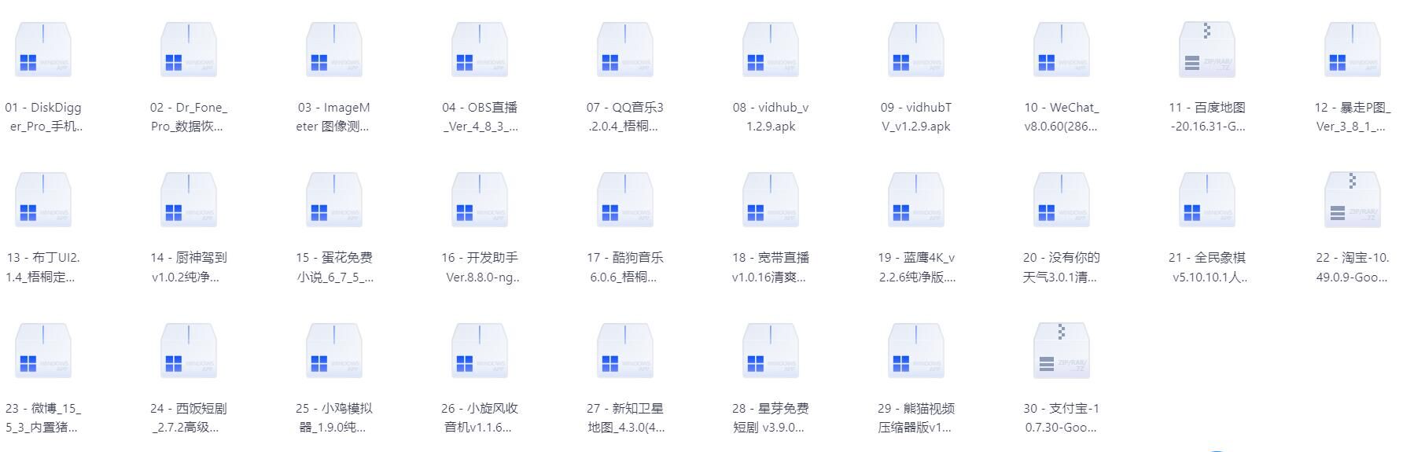The width and height of the screenshot is (1414, 452).
Task: Select the 08 - vidhub_v1.2.9.apk icon
Action: click(x=771, y=50)
